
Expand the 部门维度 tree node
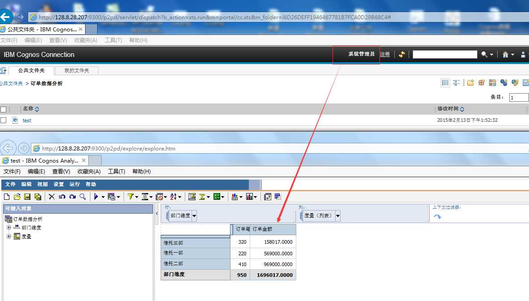click(x=9, y=228)
